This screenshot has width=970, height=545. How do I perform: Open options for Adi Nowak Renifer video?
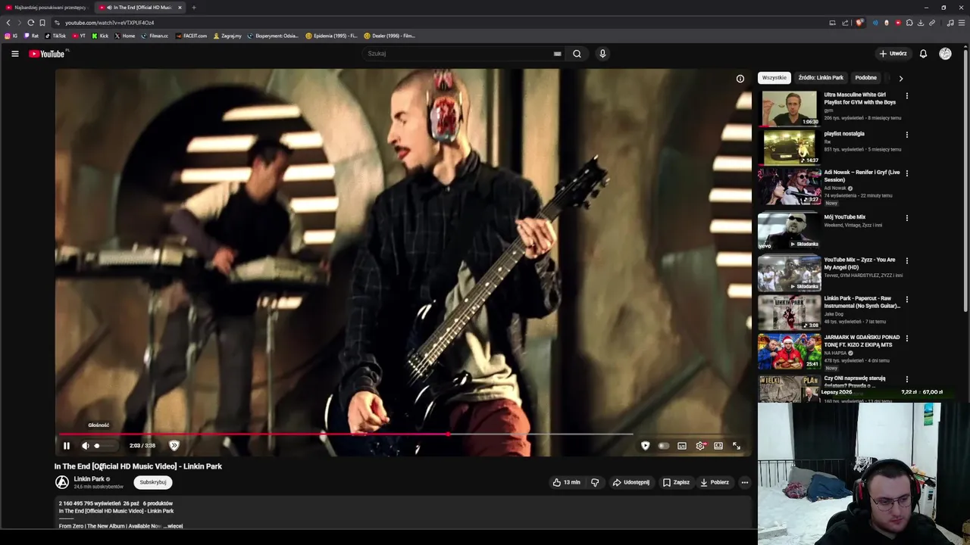click(x=906, y=173)
